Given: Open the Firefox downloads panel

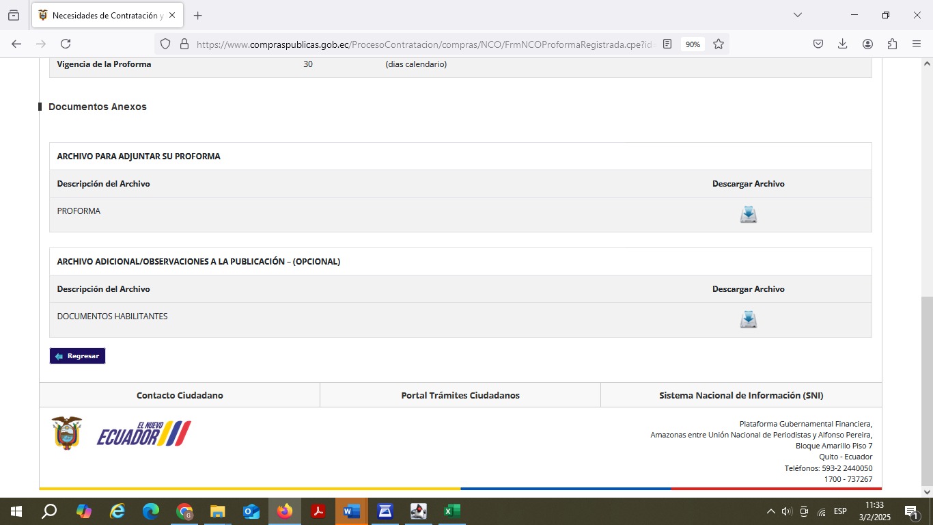Looking at the screenshot, I should coord(843,44).
